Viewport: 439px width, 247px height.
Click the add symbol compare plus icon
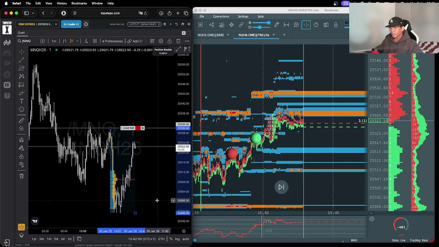43,41
